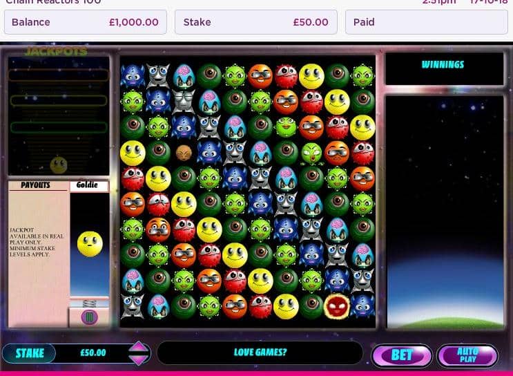Click the LOVE GAMES? message bar
The height and width of the screenshot is (376, 513).
260,352
